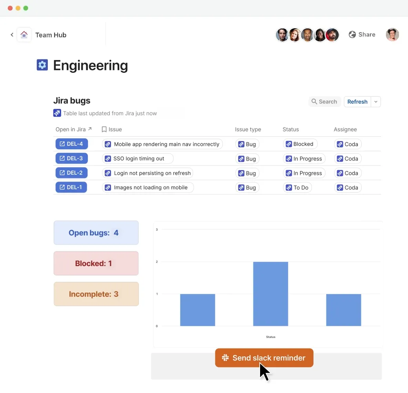Click the Engineering gear page icon
Screen dimensions: 408x393
42,65
